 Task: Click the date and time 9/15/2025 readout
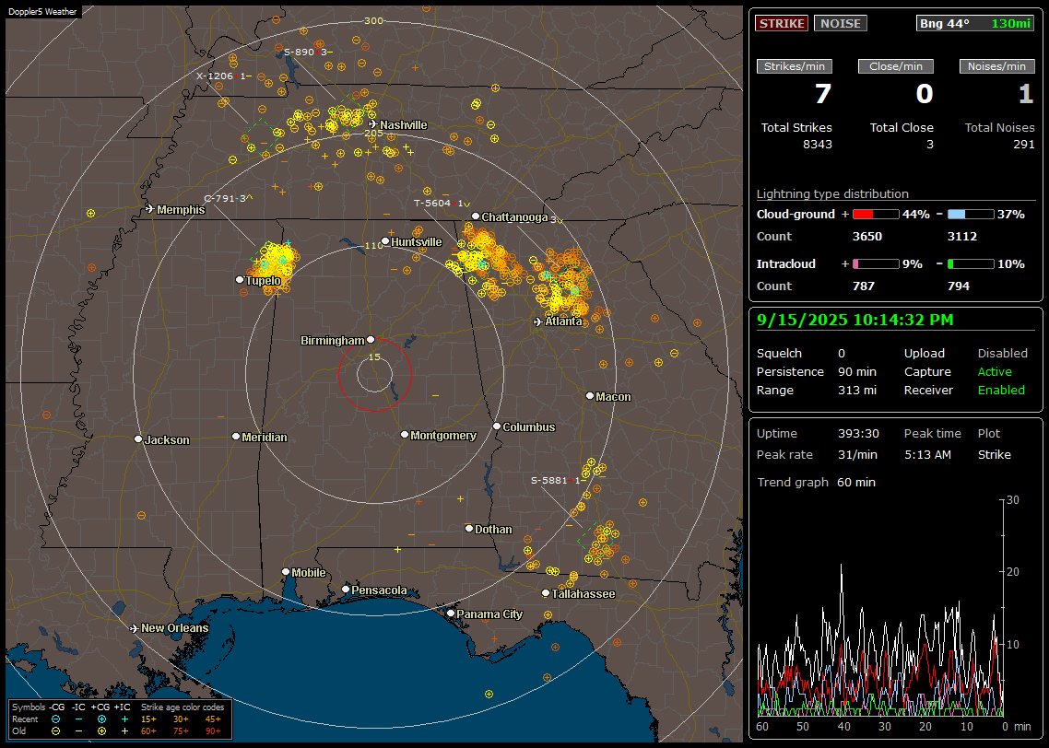tap(855, 321)
